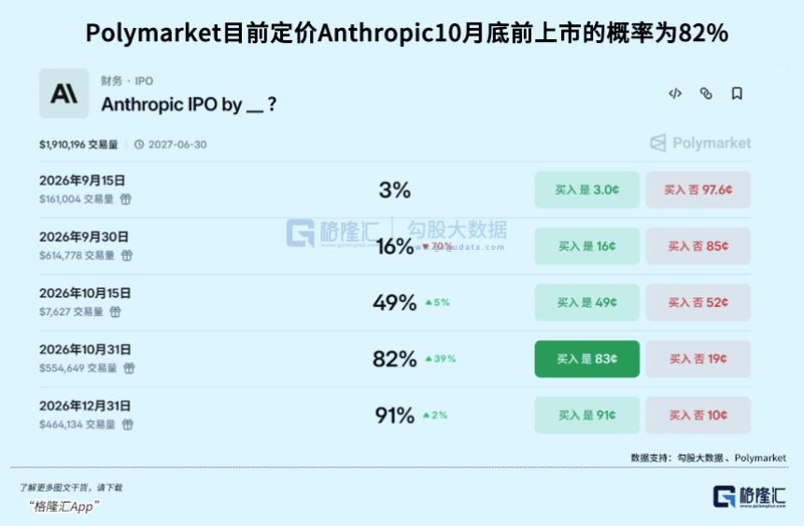Buy No at 10¢ for December 31

click(698, 415)
